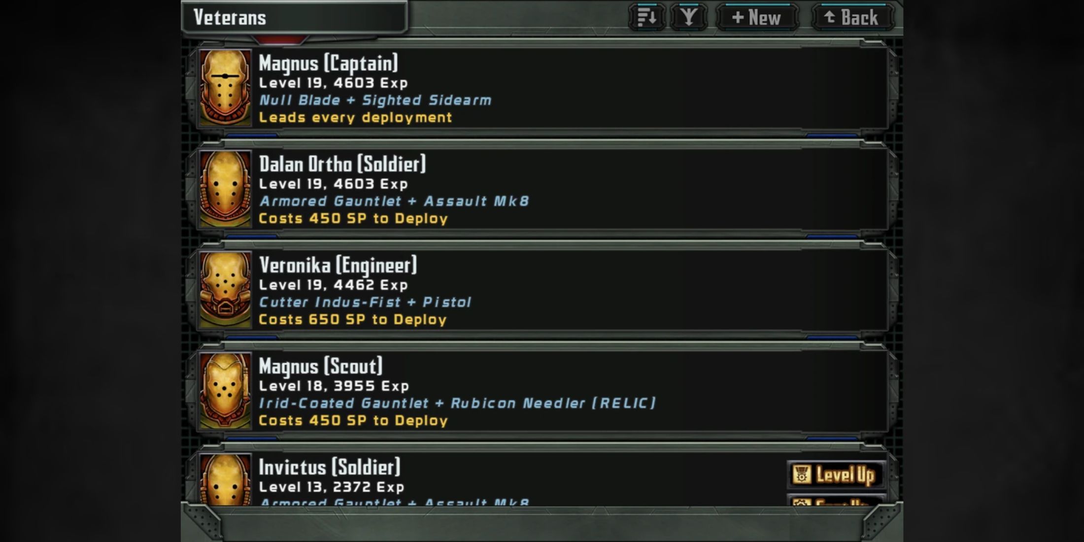
Task: Go back using the Back button
Action: pyautogui.click(x=852, y=18)
